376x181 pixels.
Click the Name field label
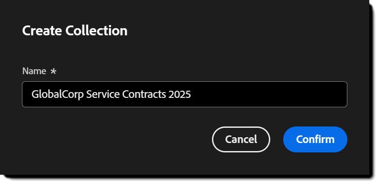coord(34,71)
